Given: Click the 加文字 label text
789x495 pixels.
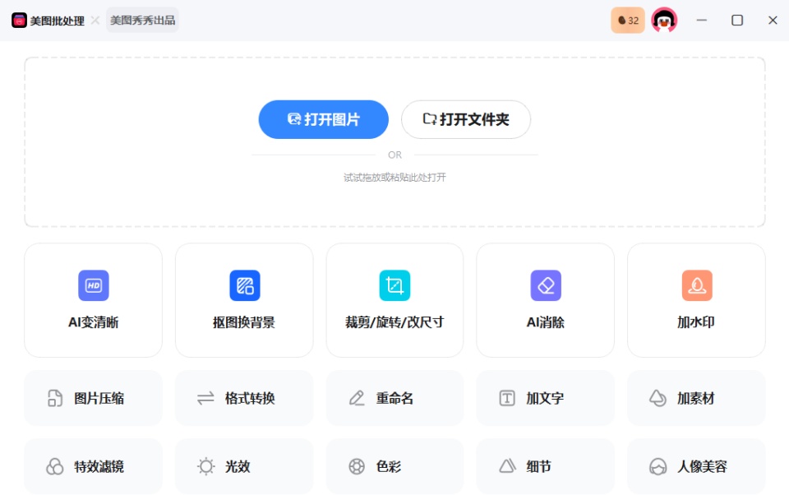Looking at the screenshot, I should [545, 398].
